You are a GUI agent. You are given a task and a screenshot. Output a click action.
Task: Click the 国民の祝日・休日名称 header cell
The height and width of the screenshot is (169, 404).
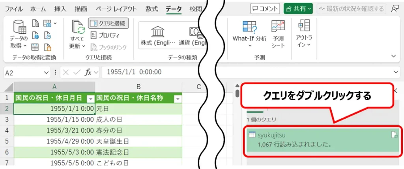(x=138, y=98)
